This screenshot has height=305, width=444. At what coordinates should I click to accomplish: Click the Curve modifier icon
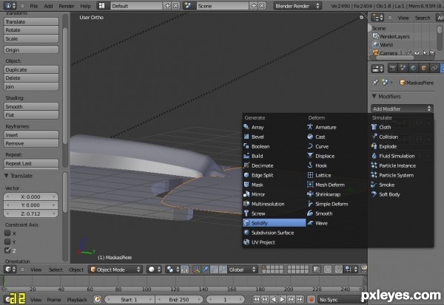[x=310, y=146]
